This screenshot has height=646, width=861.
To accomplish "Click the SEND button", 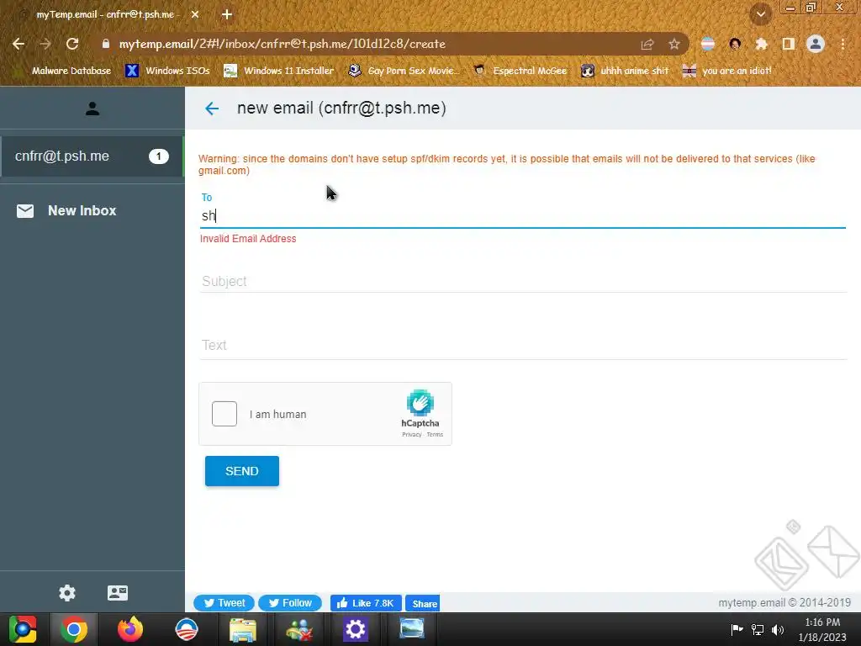I will point(242,471).
